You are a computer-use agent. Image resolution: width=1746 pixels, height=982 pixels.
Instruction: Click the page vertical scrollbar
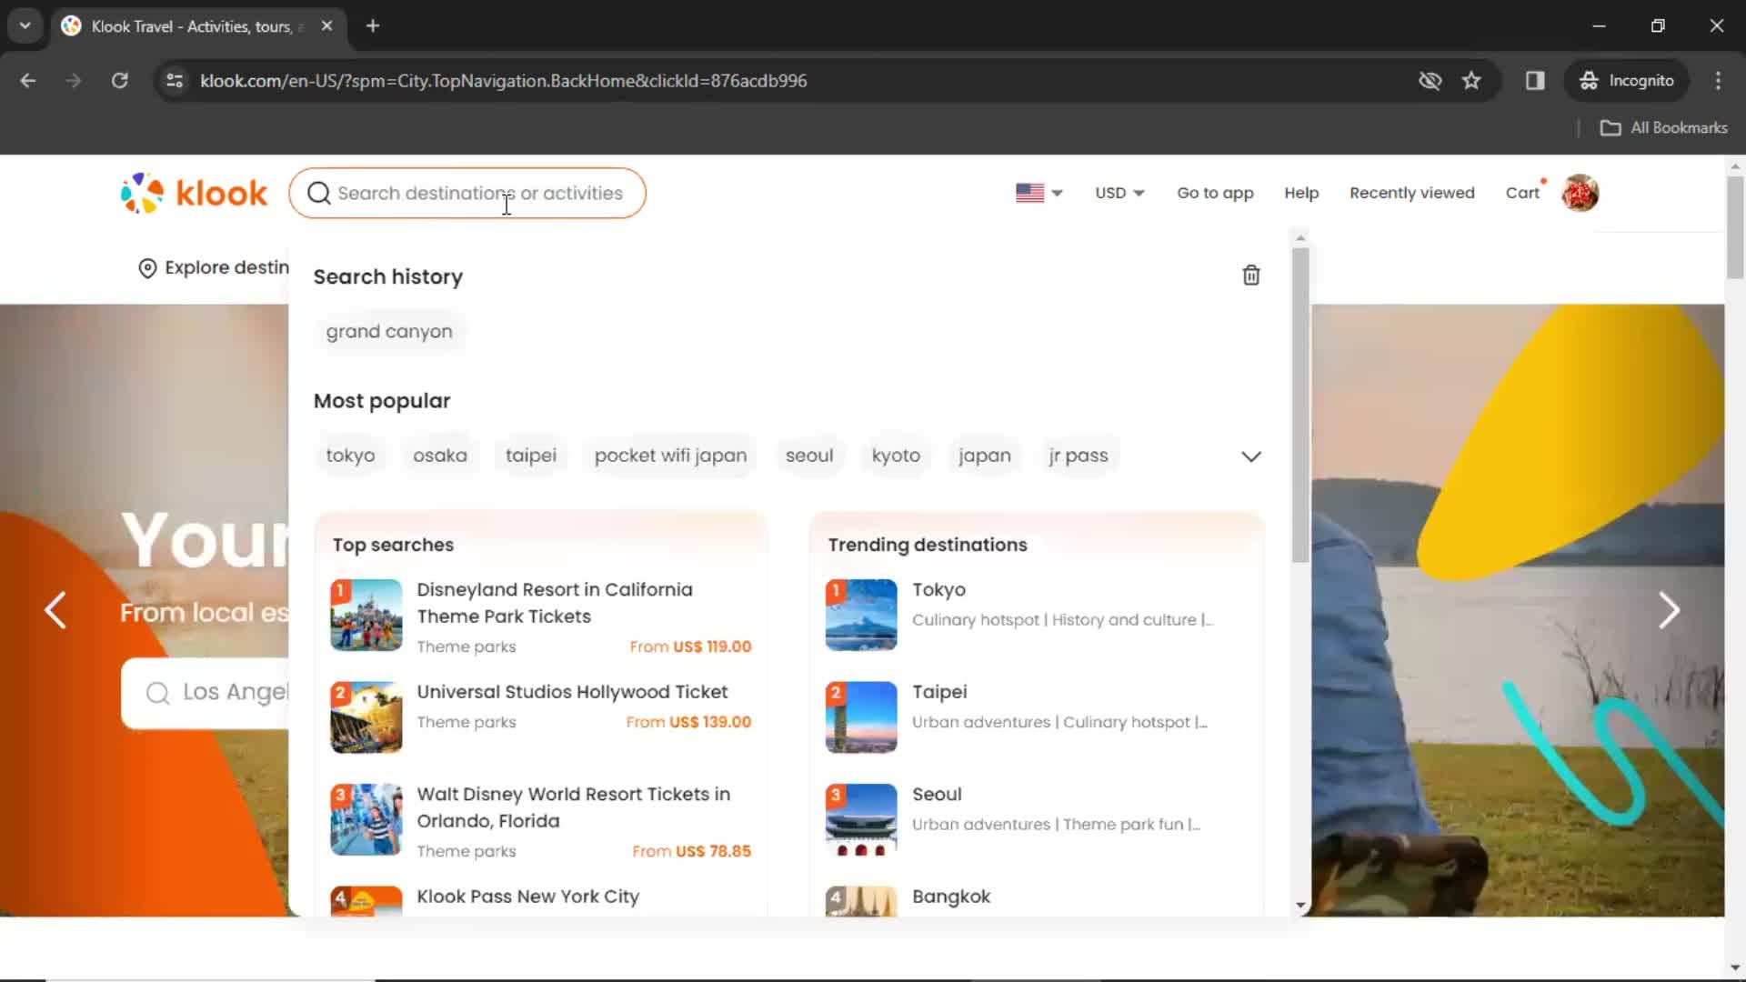[1735, 227]
